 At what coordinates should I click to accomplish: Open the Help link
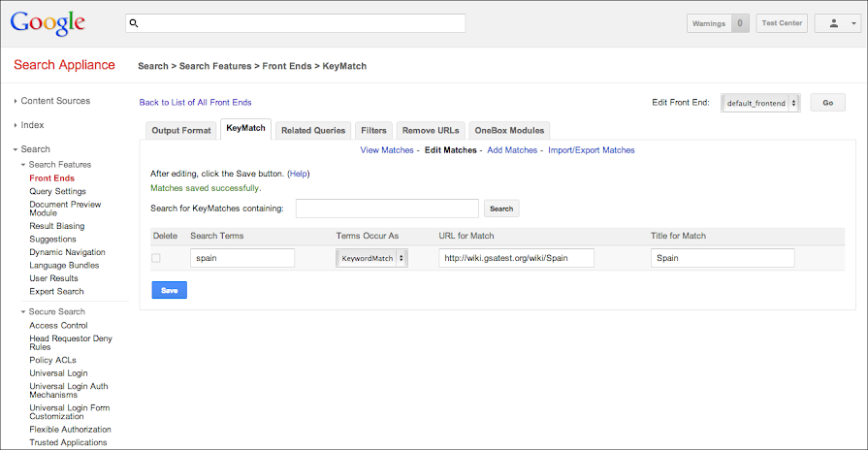pos(299,174)
